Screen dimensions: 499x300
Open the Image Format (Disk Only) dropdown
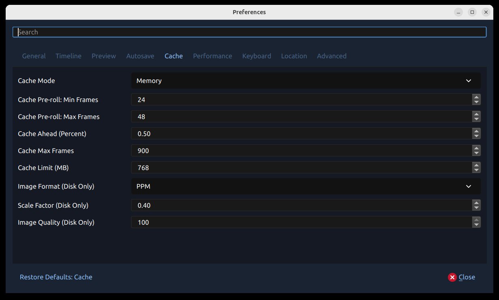[x=306, y=186]
